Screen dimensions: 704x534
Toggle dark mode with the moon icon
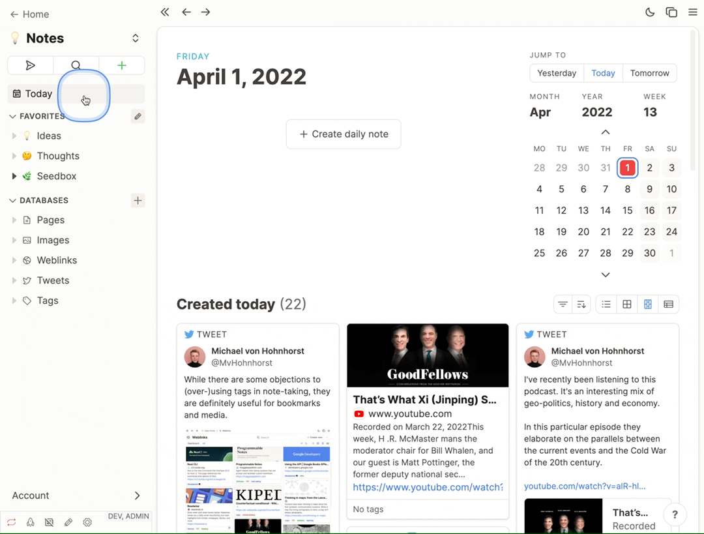pyautogui.click(x=650, y=12)
